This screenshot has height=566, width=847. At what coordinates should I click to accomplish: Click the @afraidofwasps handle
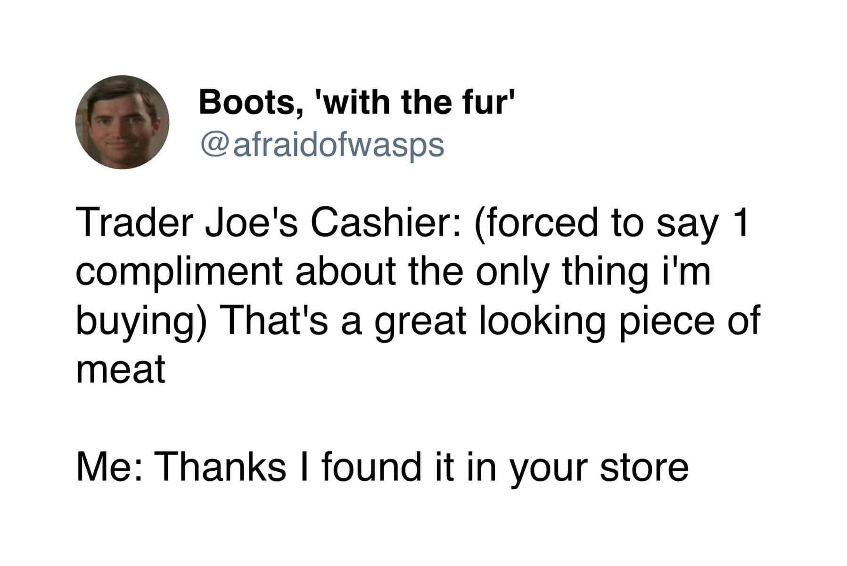[x=322, y=145]
